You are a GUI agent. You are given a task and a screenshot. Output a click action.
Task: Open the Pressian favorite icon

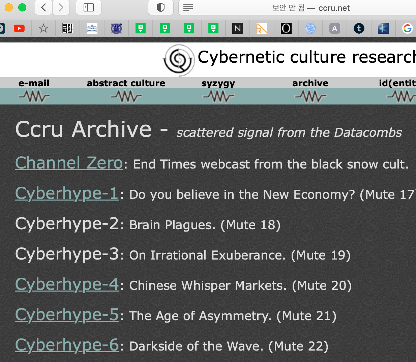(92, 28)
